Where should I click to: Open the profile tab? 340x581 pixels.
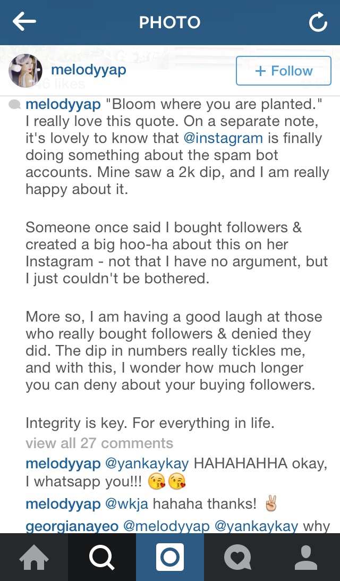[x=305, y=557]
